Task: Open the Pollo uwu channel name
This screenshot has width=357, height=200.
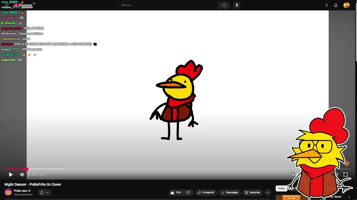Action: click(21, 191)
